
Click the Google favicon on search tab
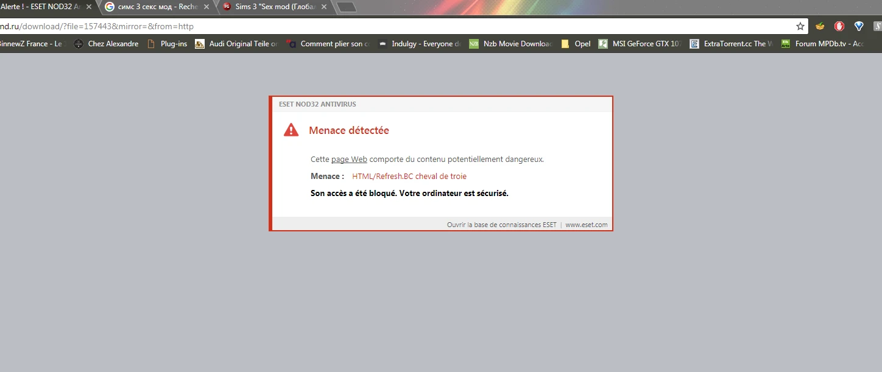click(x=110, y=7)
